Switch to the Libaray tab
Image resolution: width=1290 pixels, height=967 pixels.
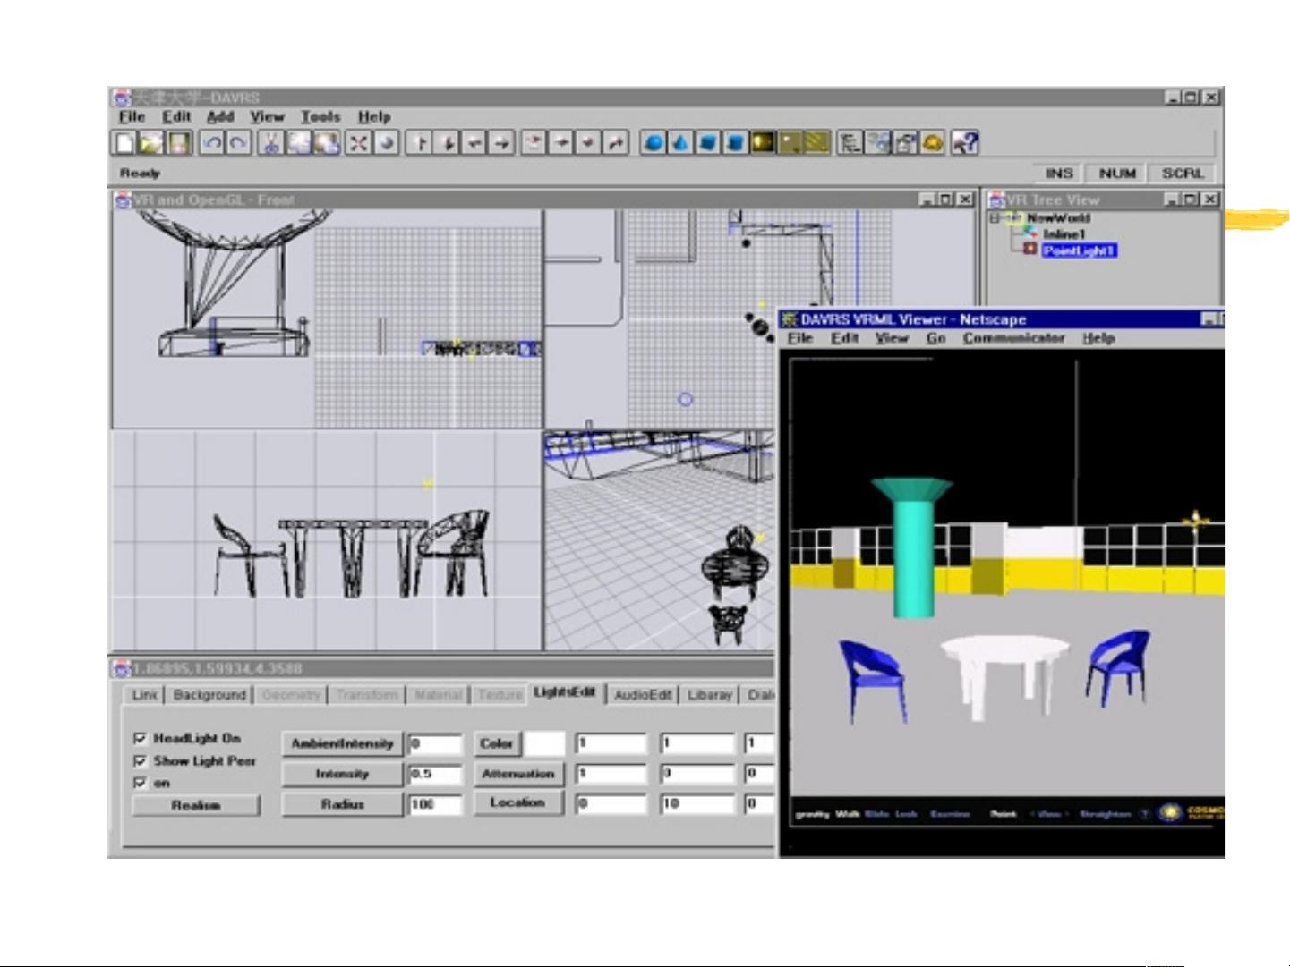[x=710, y=695]
